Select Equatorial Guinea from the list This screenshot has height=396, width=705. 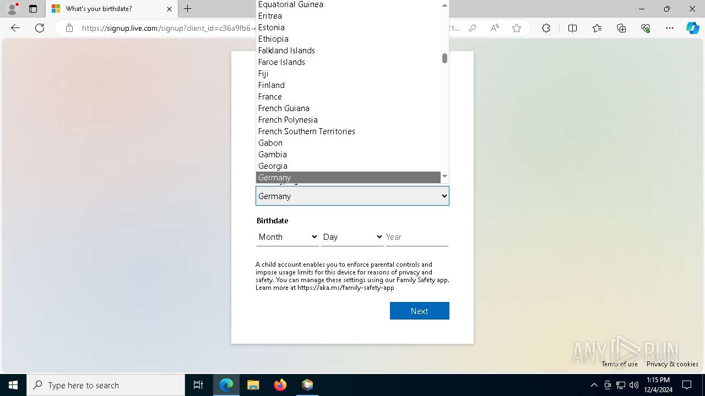348,4
